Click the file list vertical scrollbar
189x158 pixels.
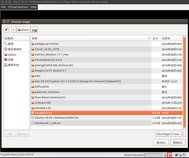184,82
